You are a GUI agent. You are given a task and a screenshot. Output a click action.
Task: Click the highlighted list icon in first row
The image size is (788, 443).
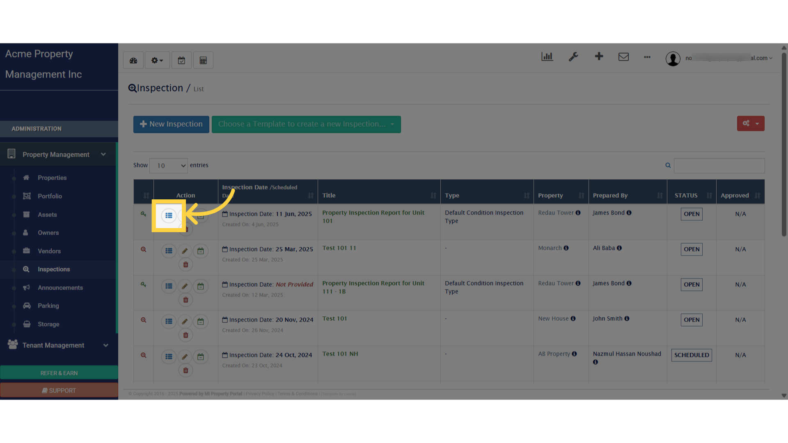[x=169, y=216]
